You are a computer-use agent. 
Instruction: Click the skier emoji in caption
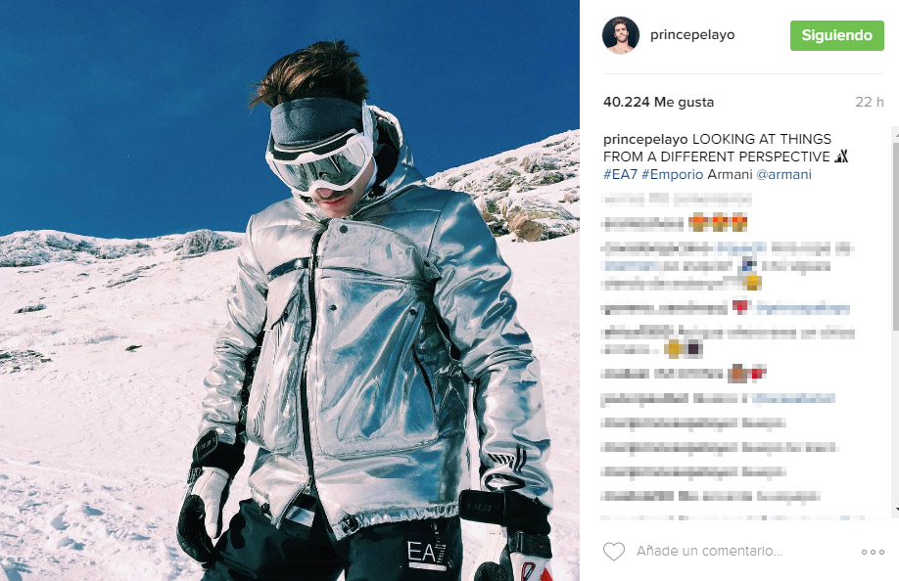point(841,156)
